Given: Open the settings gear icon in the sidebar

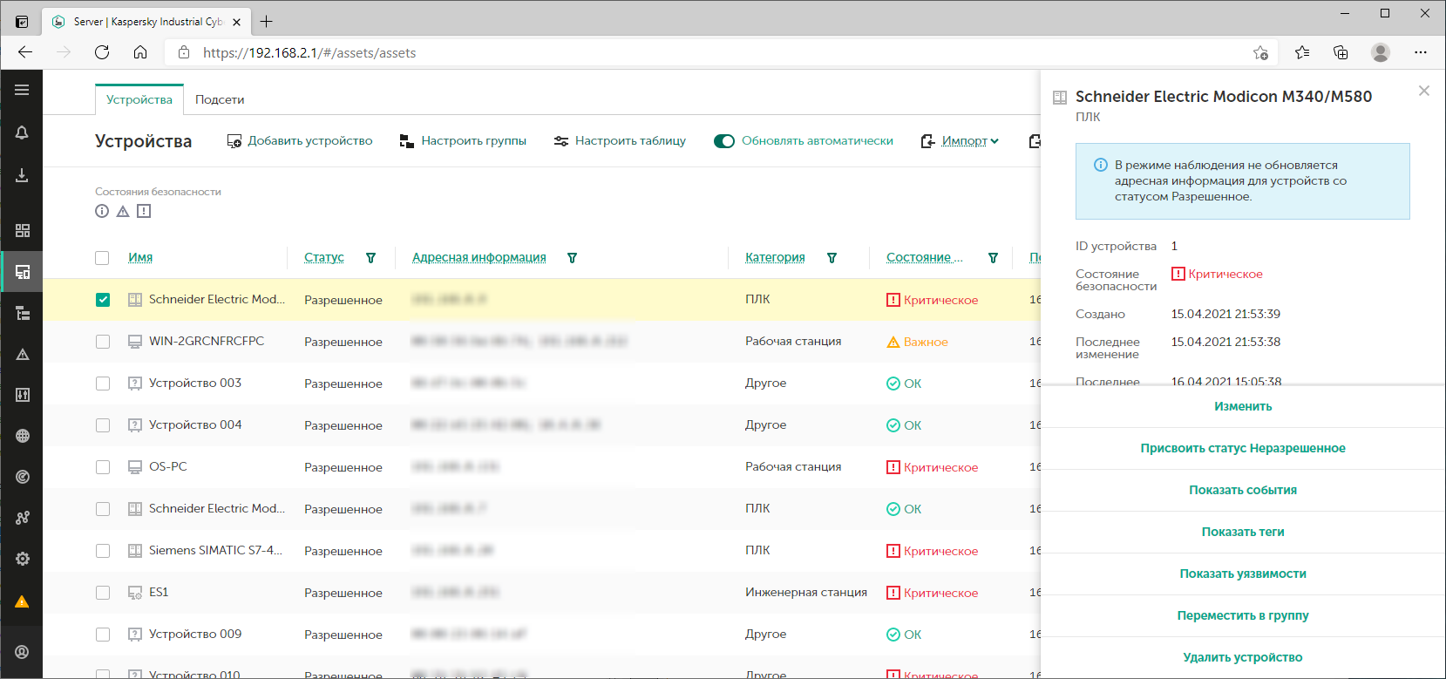Looking at the screenshot, I should 22,559.
